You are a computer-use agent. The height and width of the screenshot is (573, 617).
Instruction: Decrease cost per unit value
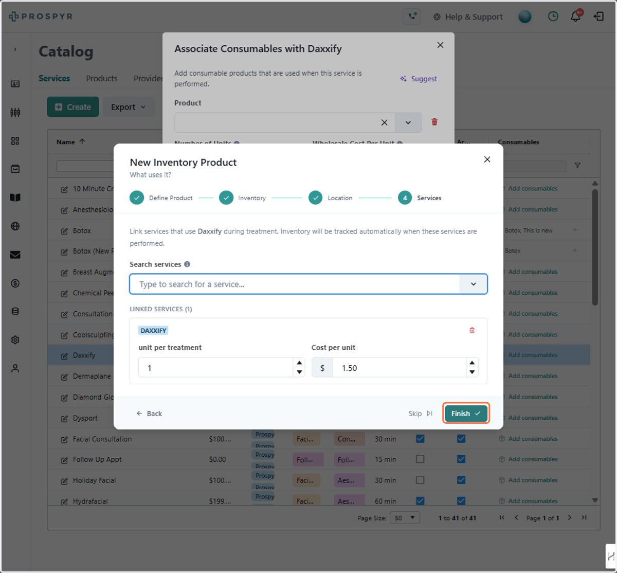(472, 372)
